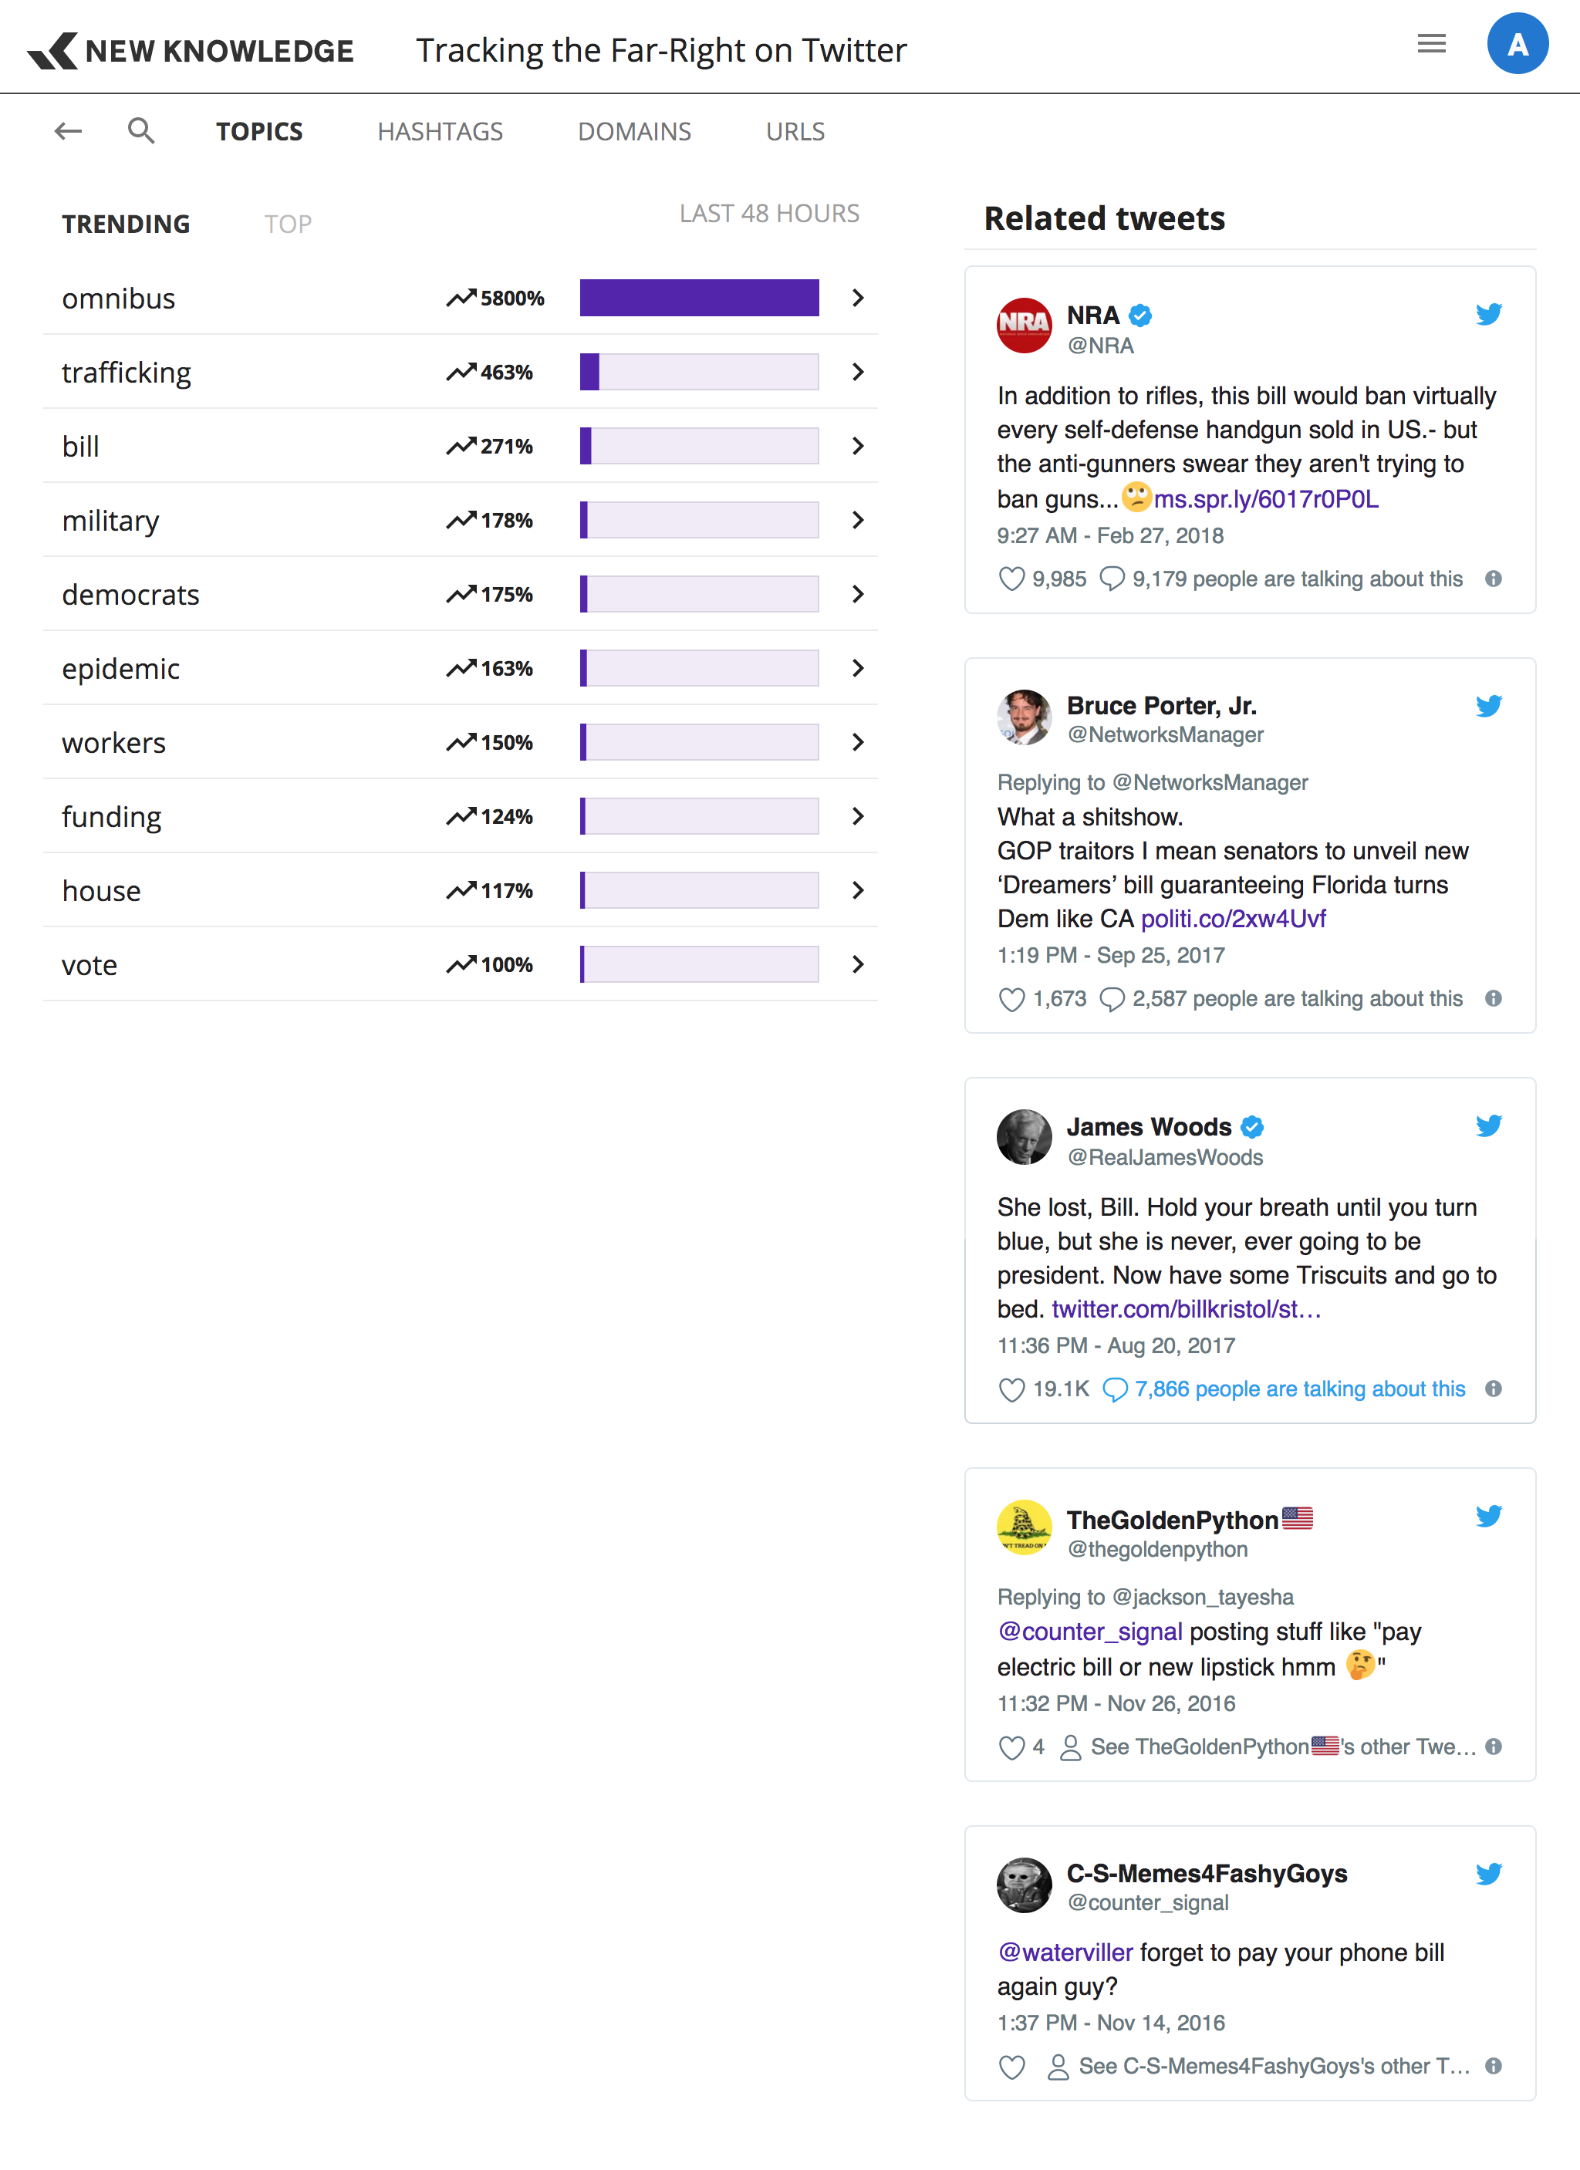The width and height of the screenshot is (1580, 2170).
Task: Click the Twitter bird on NRA tweet
Action: click(x=1488, y=314)
